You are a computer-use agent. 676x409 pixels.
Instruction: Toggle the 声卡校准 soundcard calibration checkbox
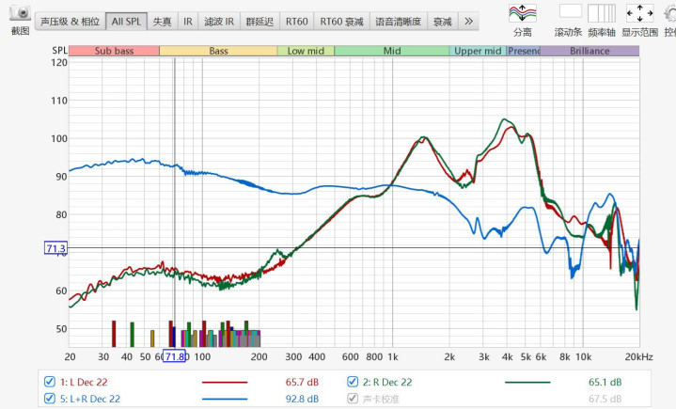tap(354, 399)
